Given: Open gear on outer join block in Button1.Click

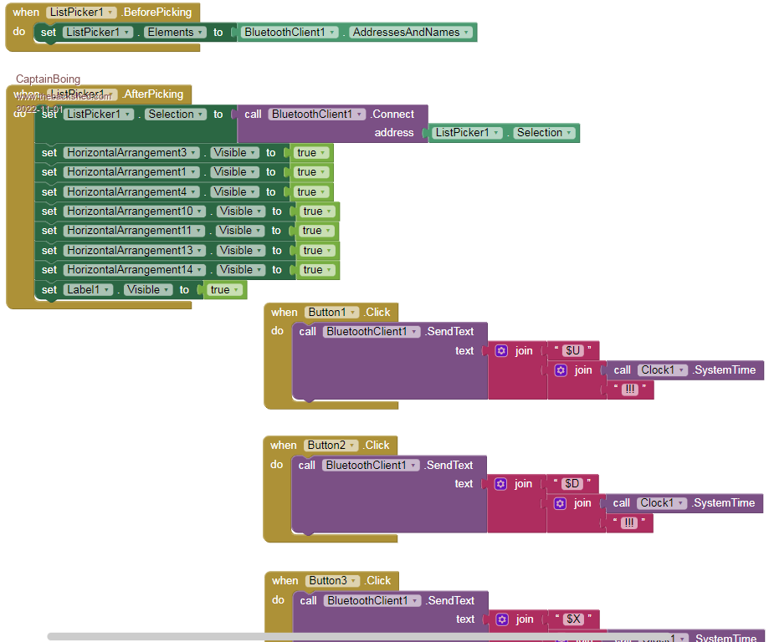Looking at the screenshot, I should click(x=501, y=351).
